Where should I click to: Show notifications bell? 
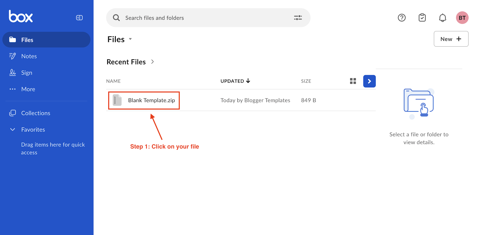click(x=442, y=18)
